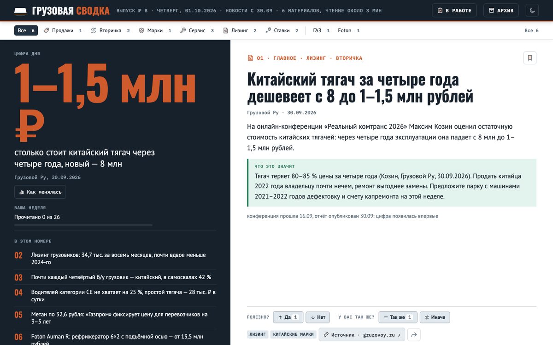Filter by Марки category
553x345 pixels.
[x=155, y=30]
